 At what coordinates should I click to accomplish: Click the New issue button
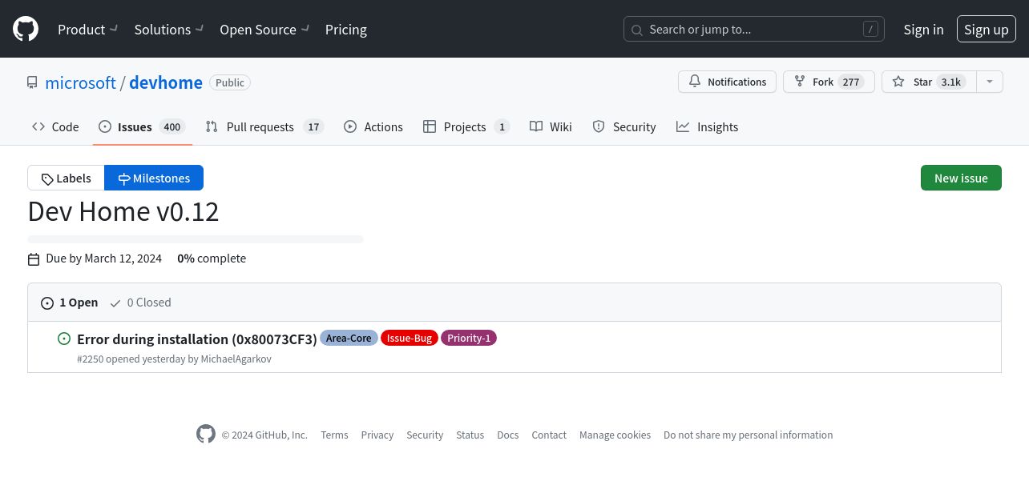961,178
